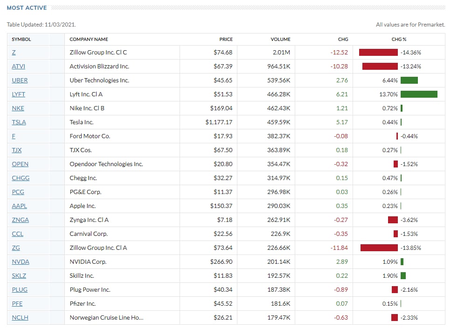Open the F ticker link for Ford
451x328 pixels.
coord(14,136)
